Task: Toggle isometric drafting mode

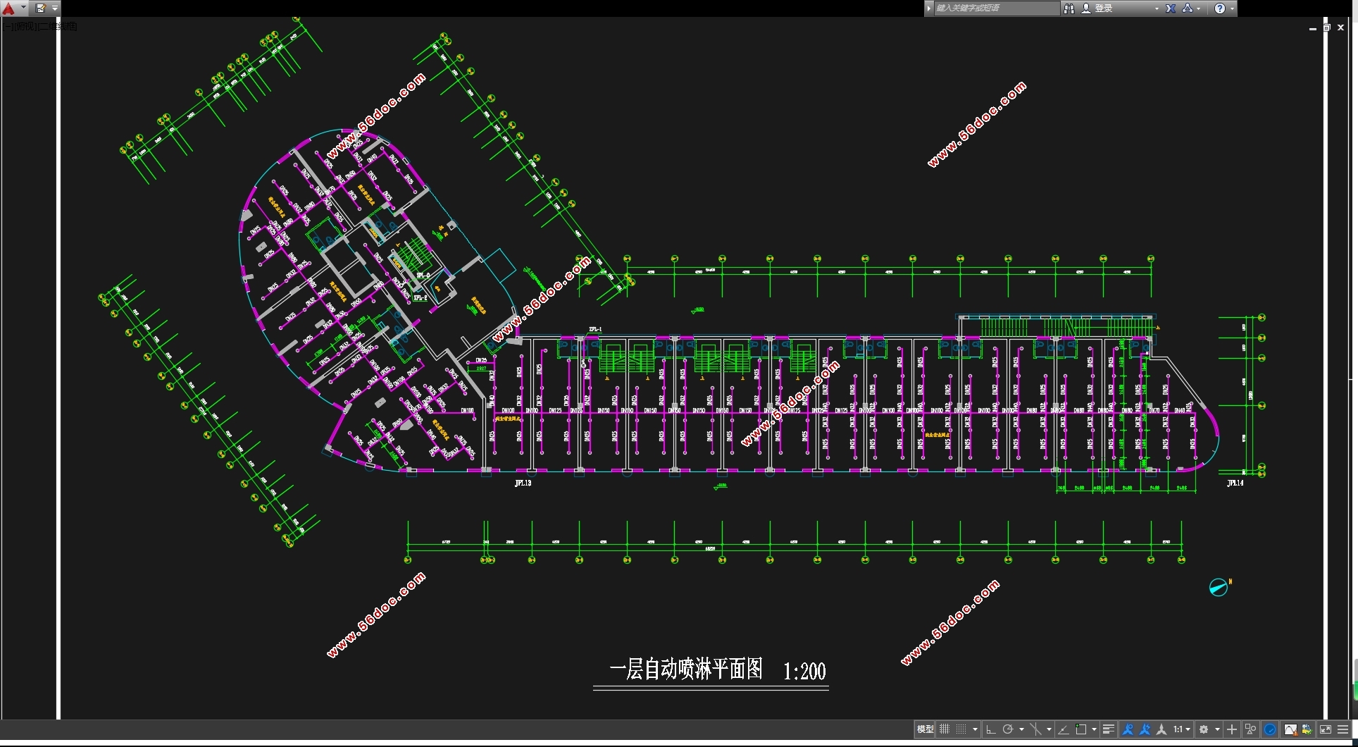Action: pyautogui.click(x=1035, y=729)
